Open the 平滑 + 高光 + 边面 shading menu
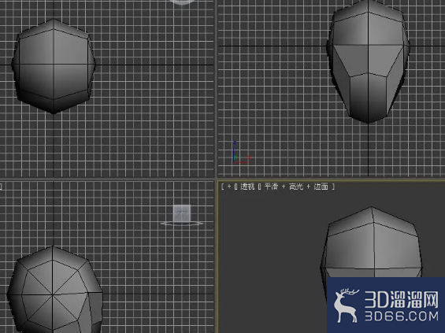This screenshot has width=445, height=333. click(296, 187)
